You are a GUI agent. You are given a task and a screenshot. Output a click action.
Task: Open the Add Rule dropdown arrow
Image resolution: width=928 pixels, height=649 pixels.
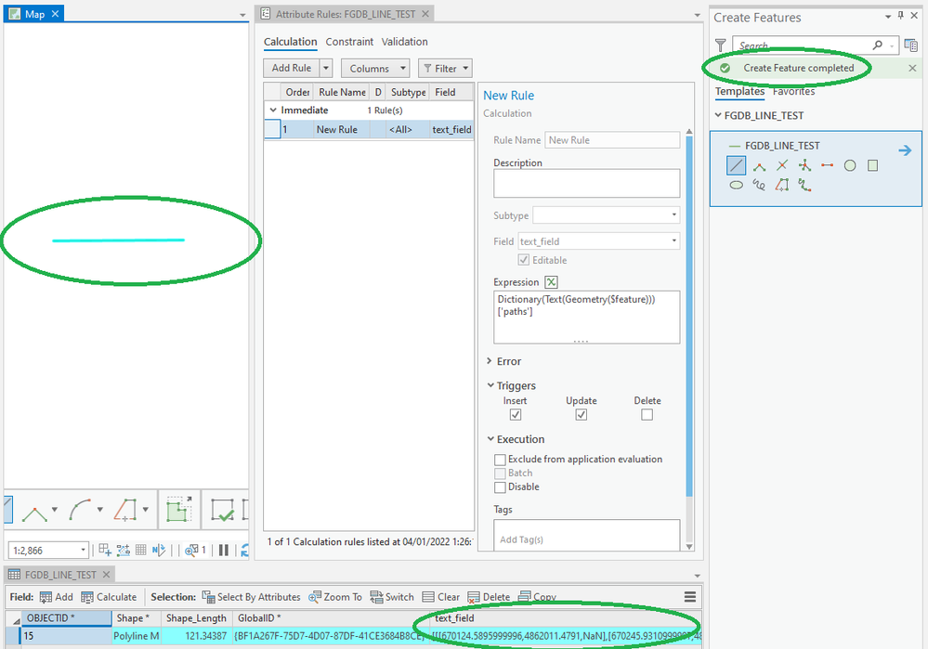[x=325, y=68]
